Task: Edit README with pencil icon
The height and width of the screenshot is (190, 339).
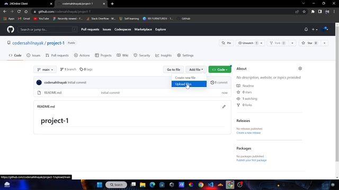Action: [x=224, y=107]
